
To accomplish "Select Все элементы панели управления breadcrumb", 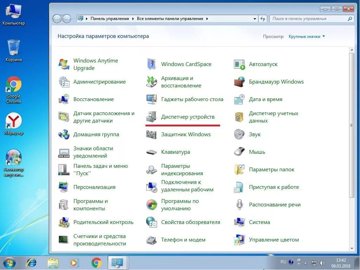I will [170, 19].
